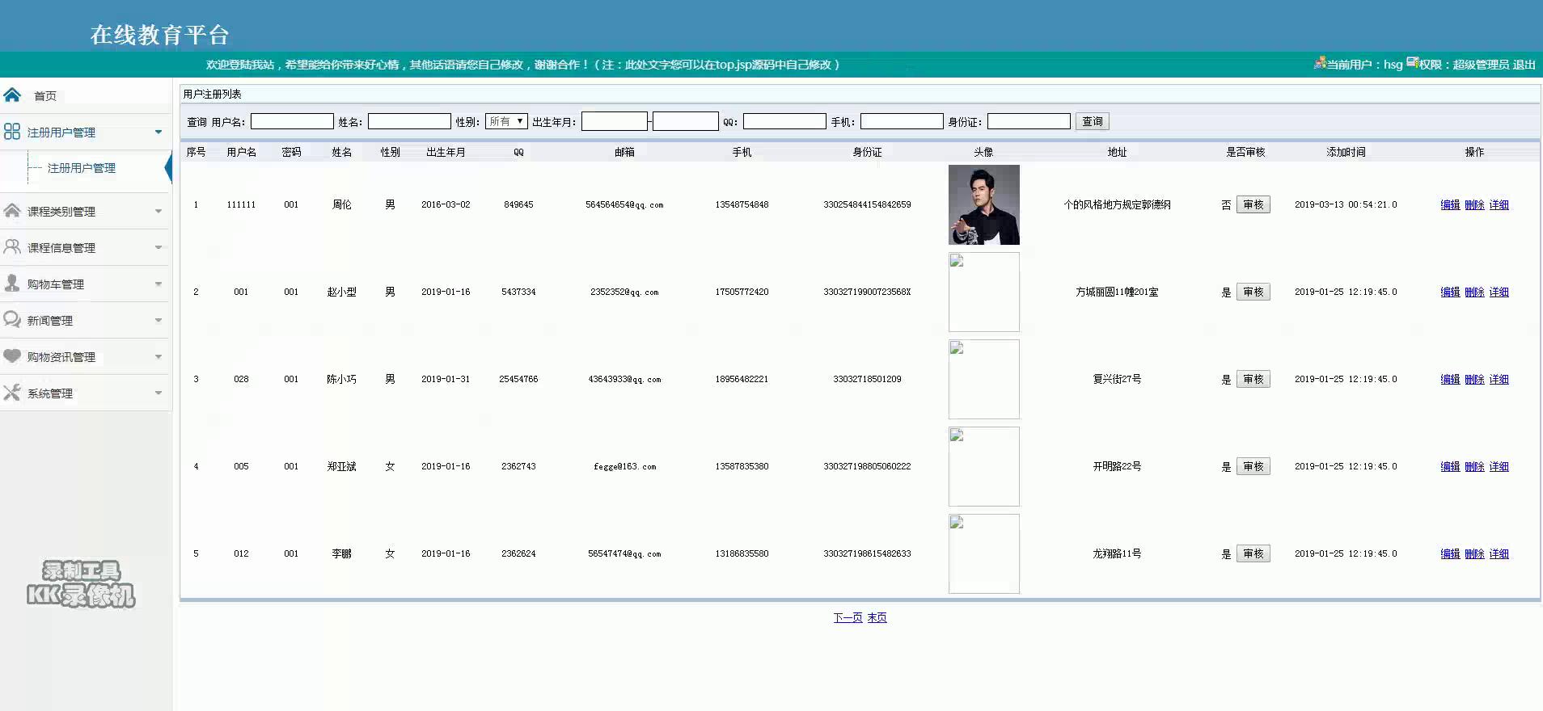Focus the 用户名 search field
This screenshot has width=1543, height=711.
[292, 121]
